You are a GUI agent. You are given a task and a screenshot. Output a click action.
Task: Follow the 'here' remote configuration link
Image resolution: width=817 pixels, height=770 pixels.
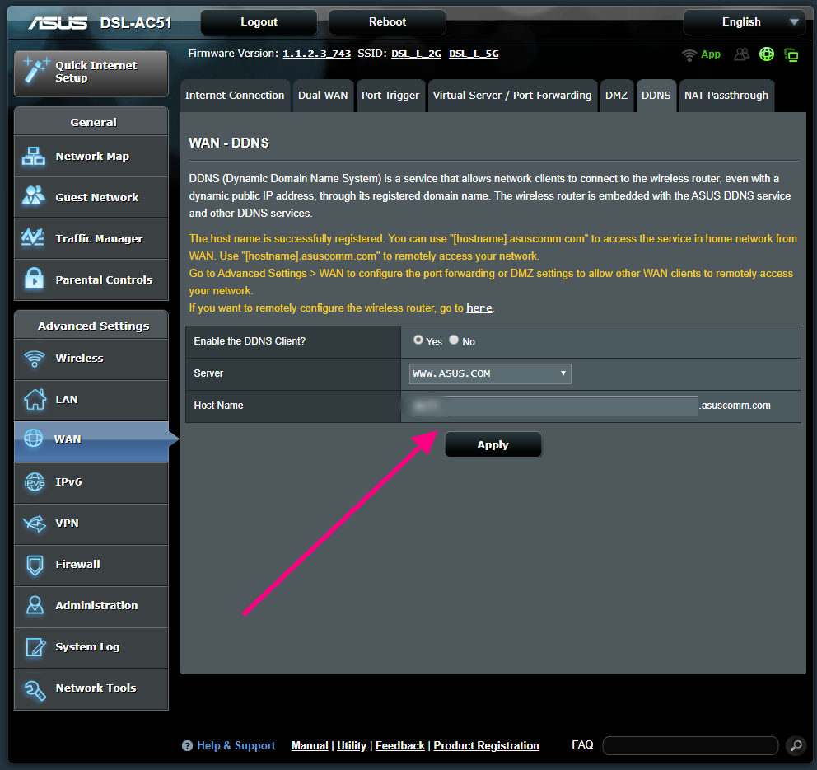(x=479, y=308)
